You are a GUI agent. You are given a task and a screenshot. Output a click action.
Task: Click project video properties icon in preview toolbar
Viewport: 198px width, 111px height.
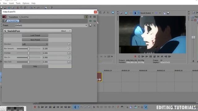coord(121,13)
